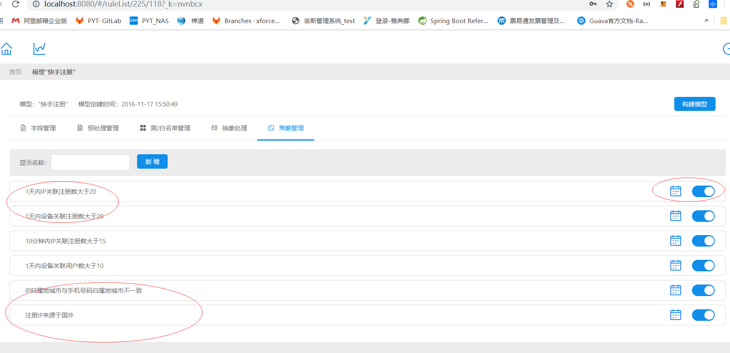
Task: Expand the 1天内设备关联注册数大于20 rule row
Action: pos(367,216)
